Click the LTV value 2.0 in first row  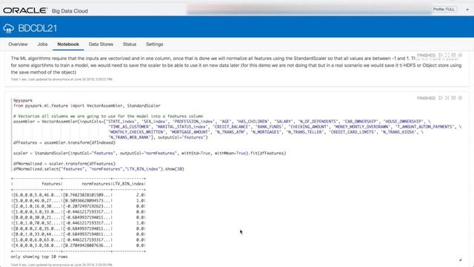click(140, 195)
